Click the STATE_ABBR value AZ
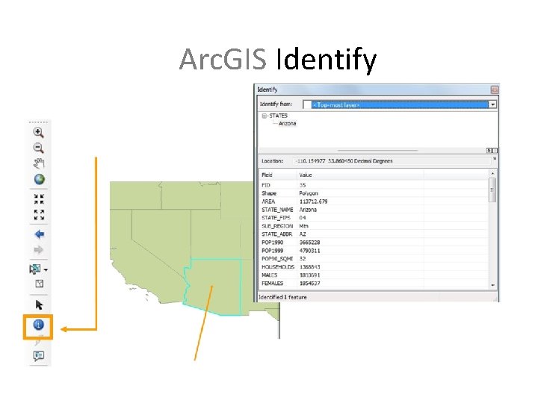Image resolution: width=538 pixels, height=403 pixels. tap(303, 234)
